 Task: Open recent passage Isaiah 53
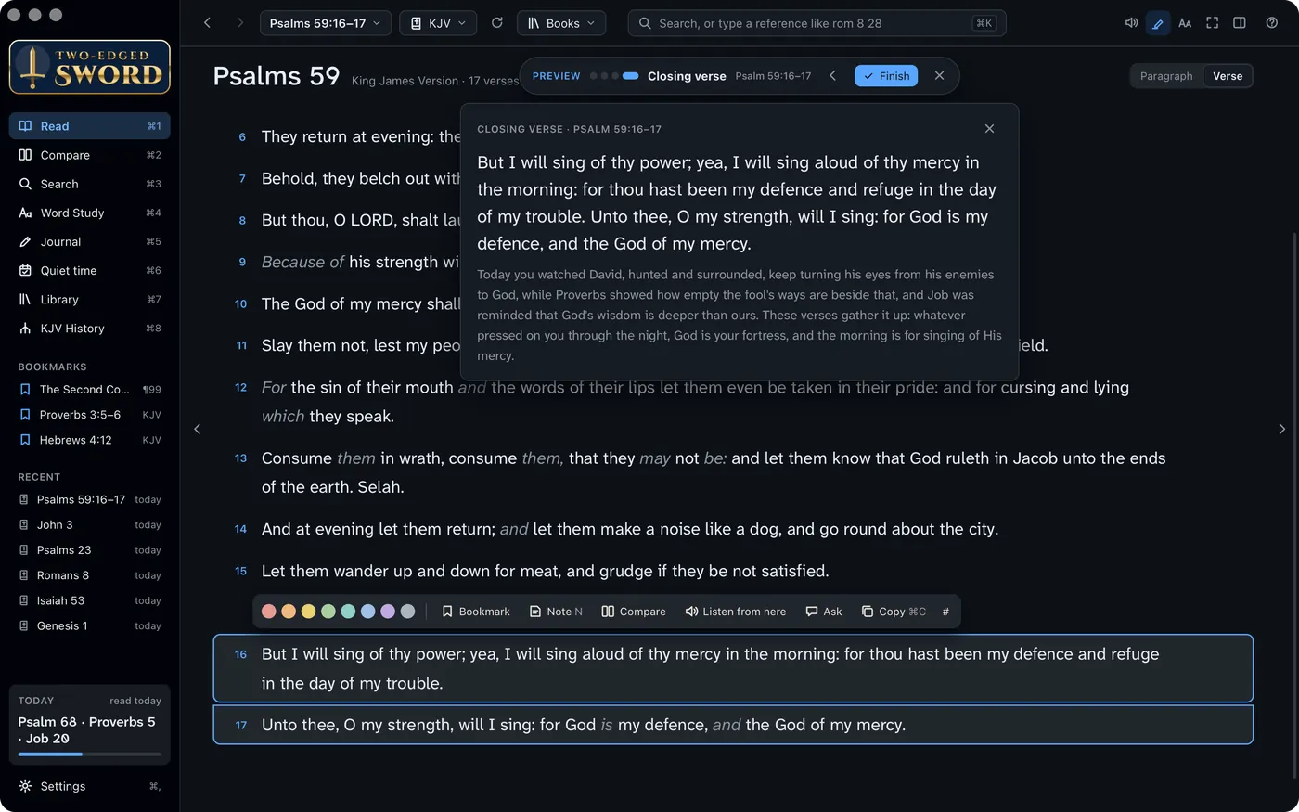(90, 600)
